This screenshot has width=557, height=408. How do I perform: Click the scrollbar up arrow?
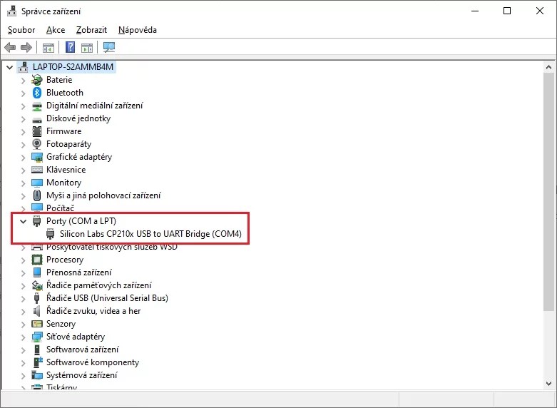549,67
